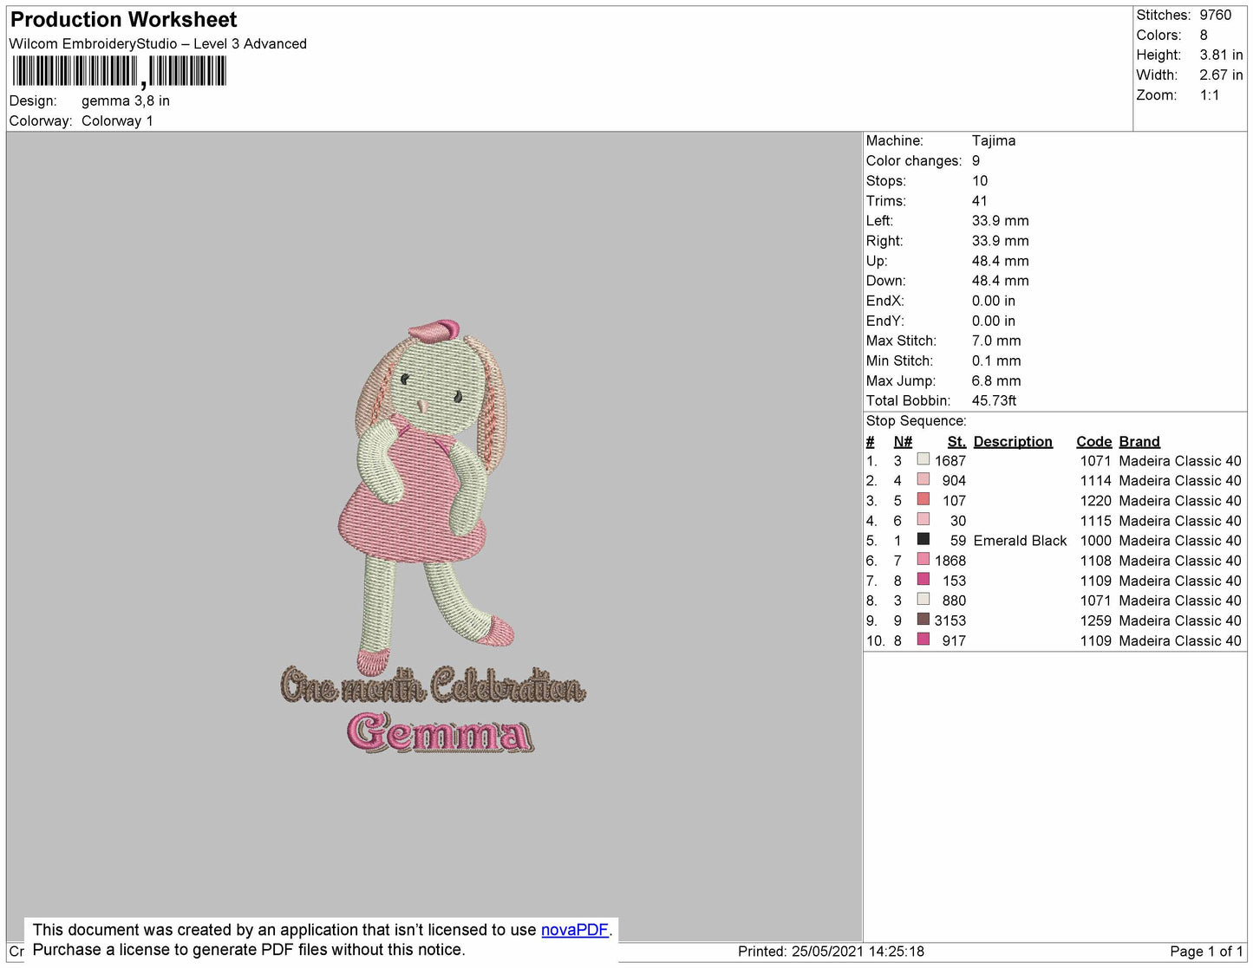The width and height of the screenshot is (1253, 968).
Task: Select Width value '2.67 in'
Action: click(x=1221, y=75)
